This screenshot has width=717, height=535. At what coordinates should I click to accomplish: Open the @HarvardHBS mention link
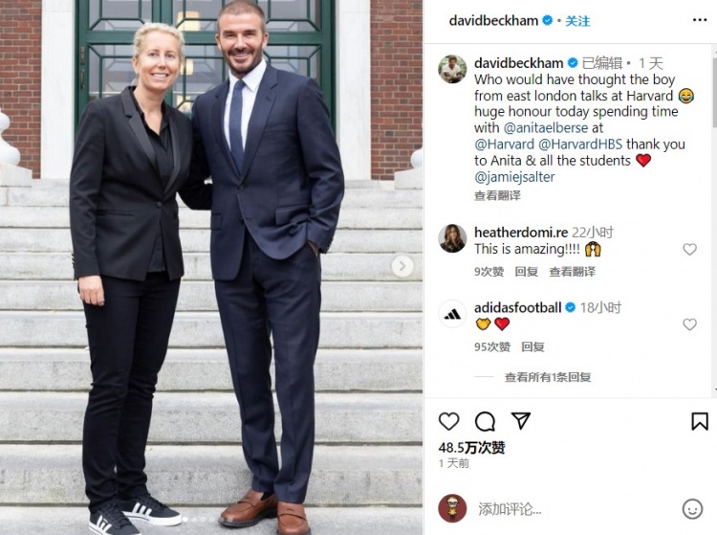[580, 145]
